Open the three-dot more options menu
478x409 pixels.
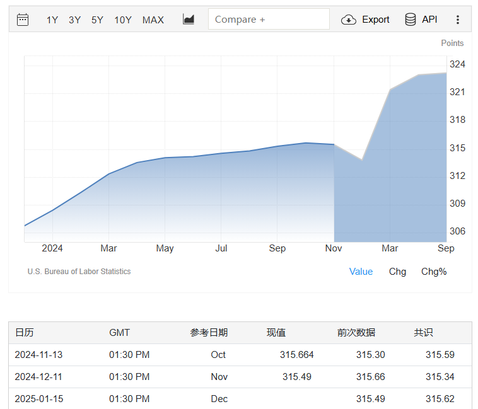click(x=458, y=20)
